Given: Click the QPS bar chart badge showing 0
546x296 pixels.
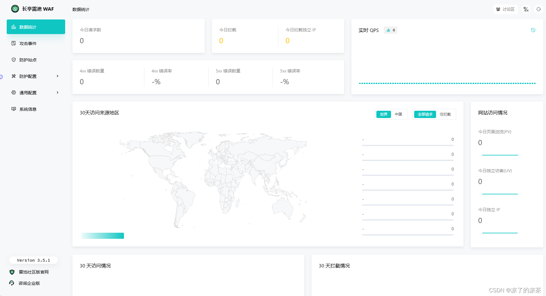Looking at the screenshot, I should [x=391, y=30].
